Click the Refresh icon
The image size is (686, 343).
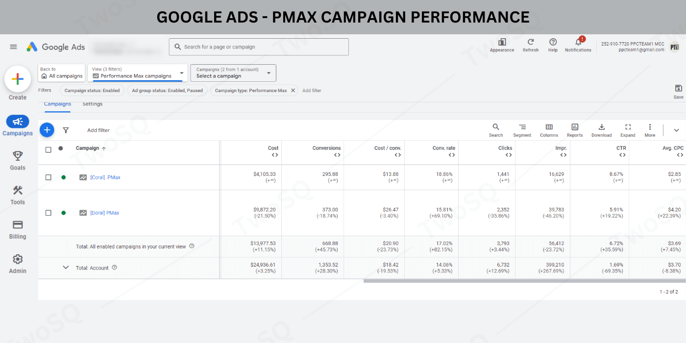(530, 43)
